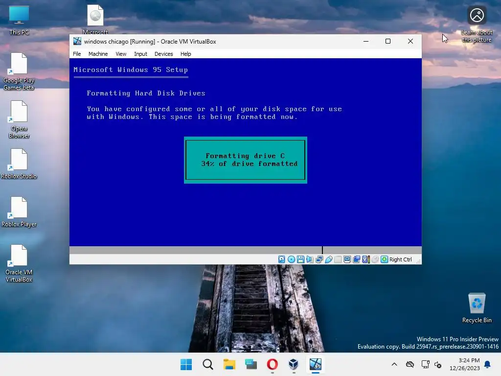Click the keyboard app taskbar icon
The height and width of the screenshot is (376, 501).
251,364
